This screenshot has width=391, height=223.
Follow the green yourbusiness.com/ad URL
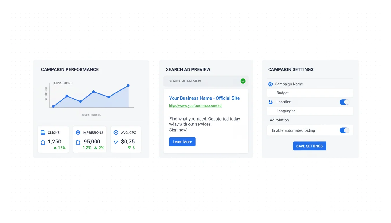(195, 106)
